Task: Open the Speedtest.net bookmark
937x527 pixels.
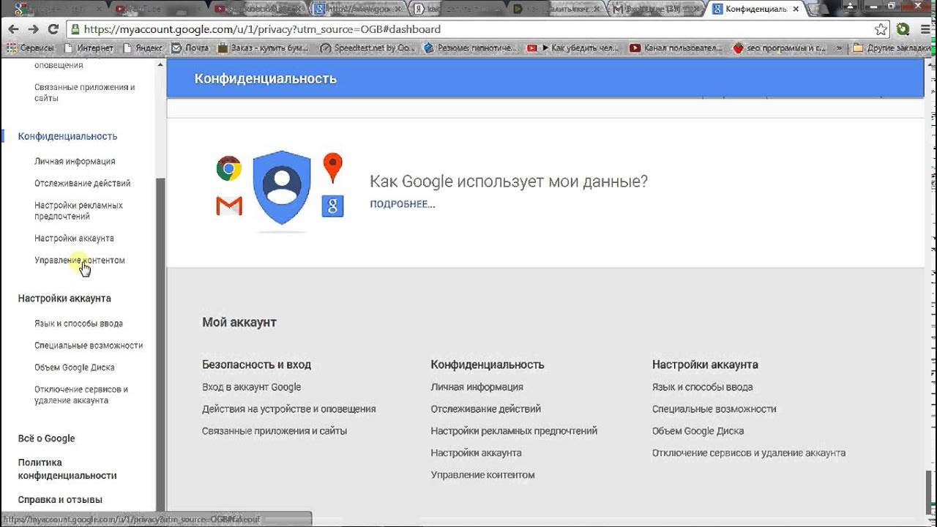Action: [x=367, y=48]
